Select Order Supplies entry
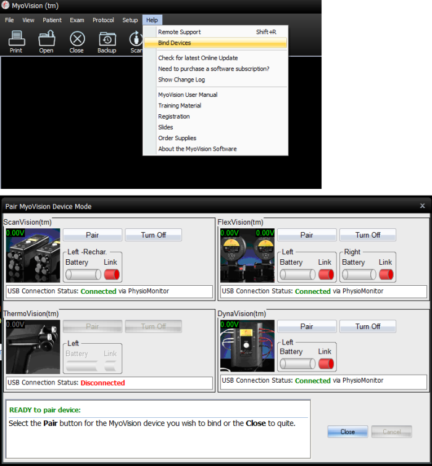The width and height of the screenshot is (432, 466). [x=215, y=138]
